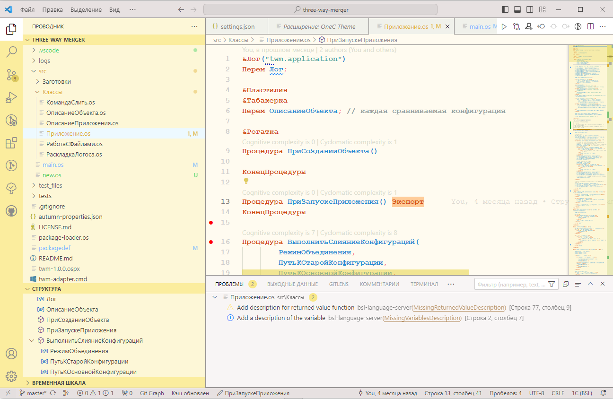Click the filter funnel icon in Problems

click(551, 284)
